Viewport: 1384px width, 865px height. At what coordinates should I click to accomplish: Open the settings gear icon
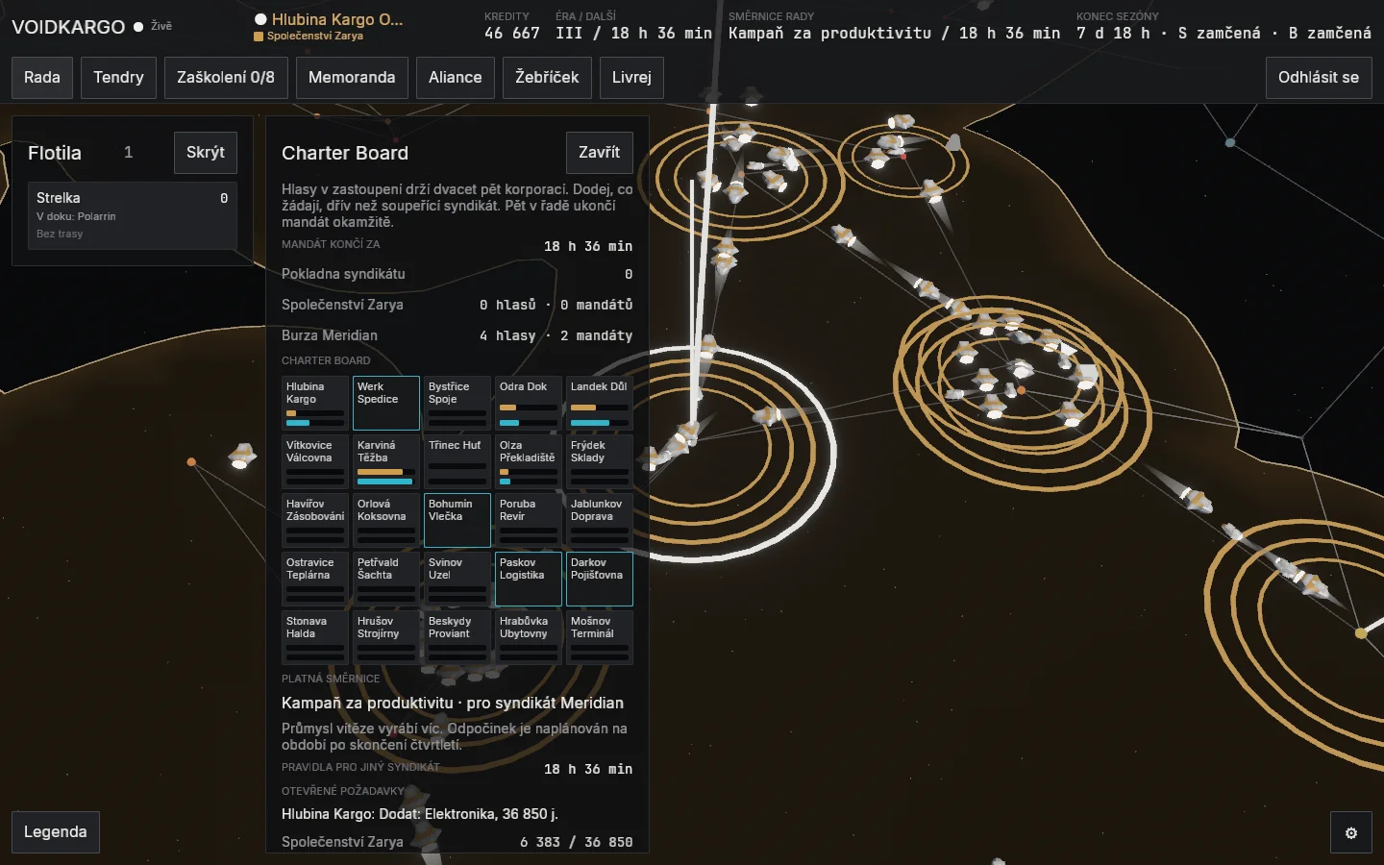pos(1351,833)
